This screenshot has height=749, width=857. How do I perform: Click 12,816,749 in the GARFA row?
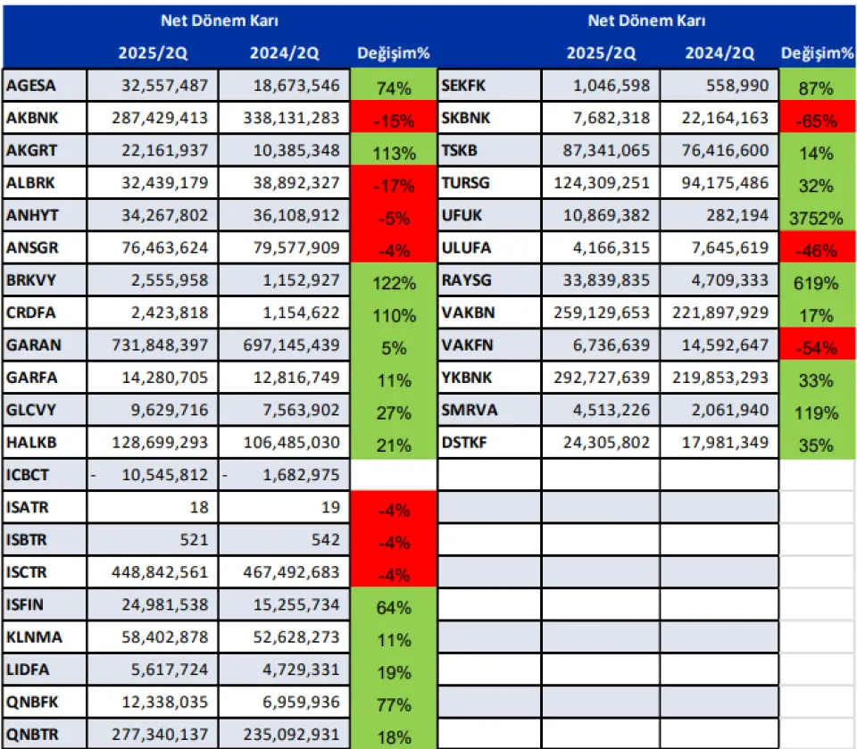tap(296, 378)
